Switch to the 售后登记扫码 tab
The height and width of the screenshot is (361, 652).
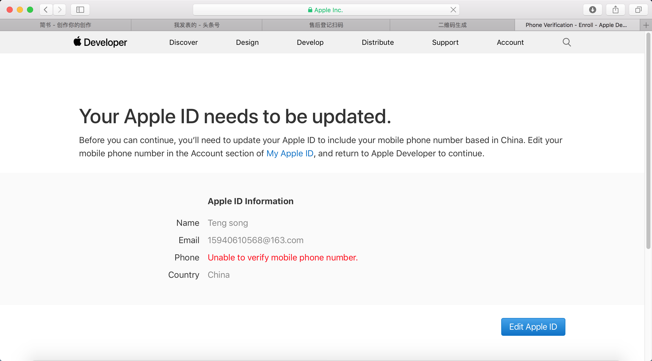pyautogui.click(x=326, y=25)
